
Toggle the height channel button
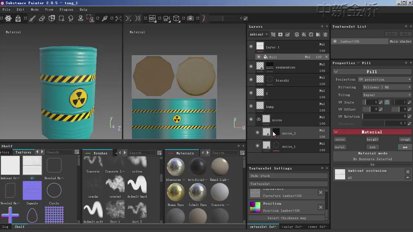(x=372, y=140)
